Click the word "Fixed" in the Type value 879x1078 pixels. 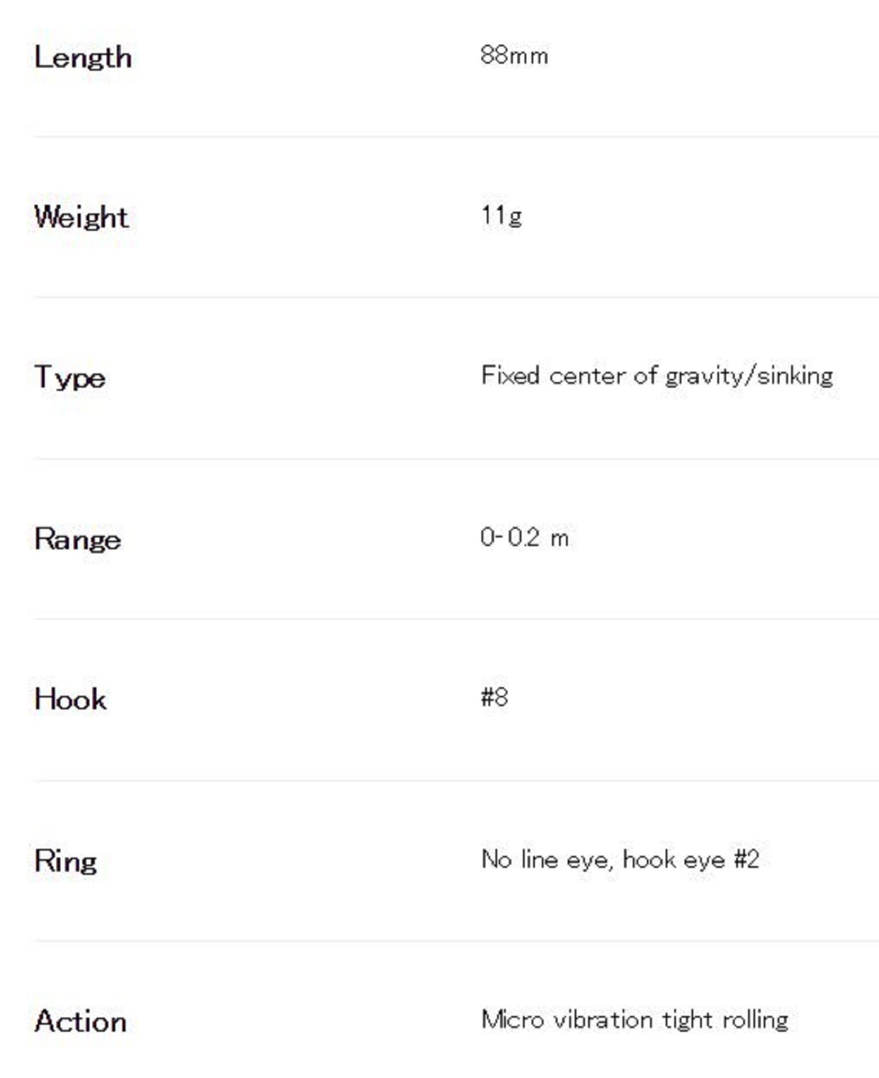click(x=510, y=376)
